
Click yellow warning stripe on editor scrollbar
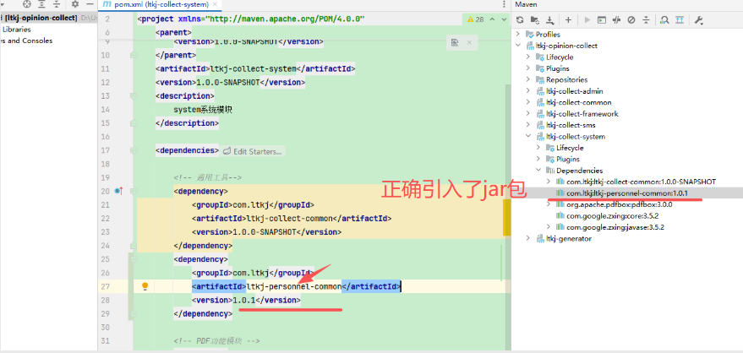(506, 218)
